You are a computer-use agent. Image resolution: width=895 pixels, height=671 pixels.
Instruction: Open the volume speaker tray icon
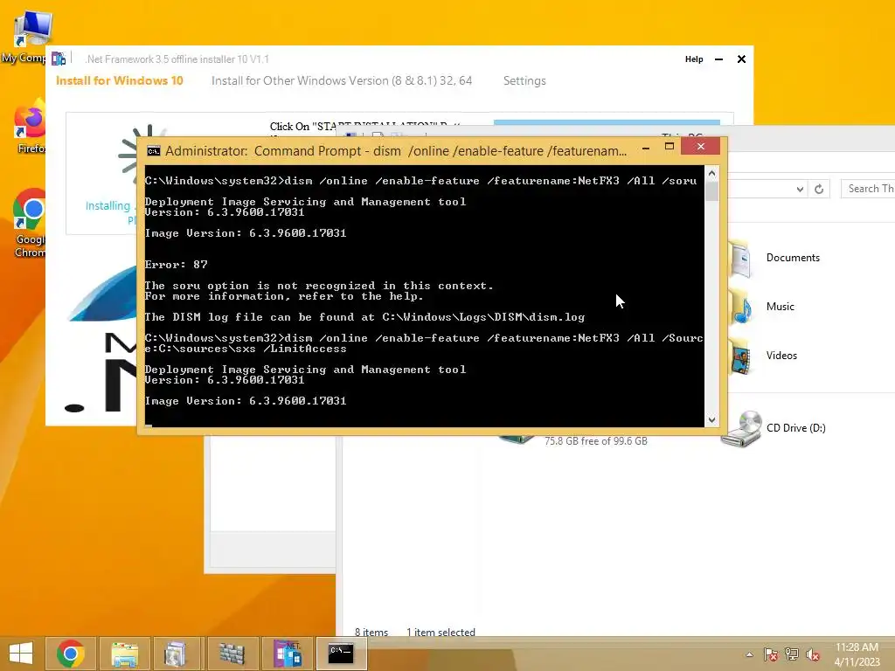click(813, 654)
